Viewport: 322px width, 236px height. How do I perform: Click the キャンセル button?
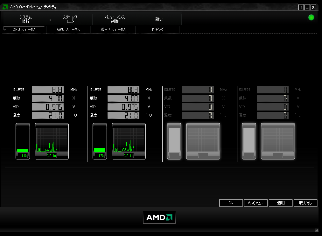point(256,203)
